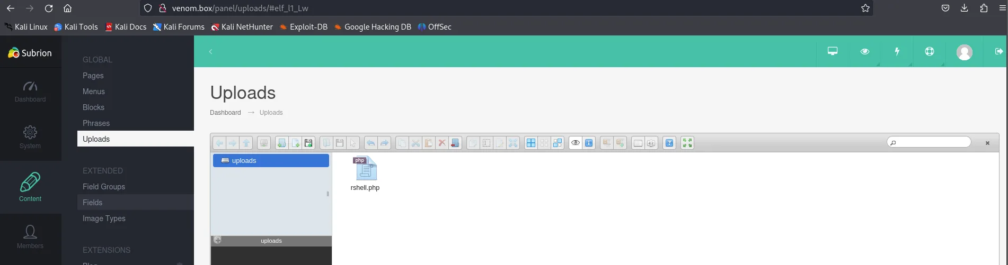Click the select all icon
1008x265 pixels.
(x=531, y=143)
